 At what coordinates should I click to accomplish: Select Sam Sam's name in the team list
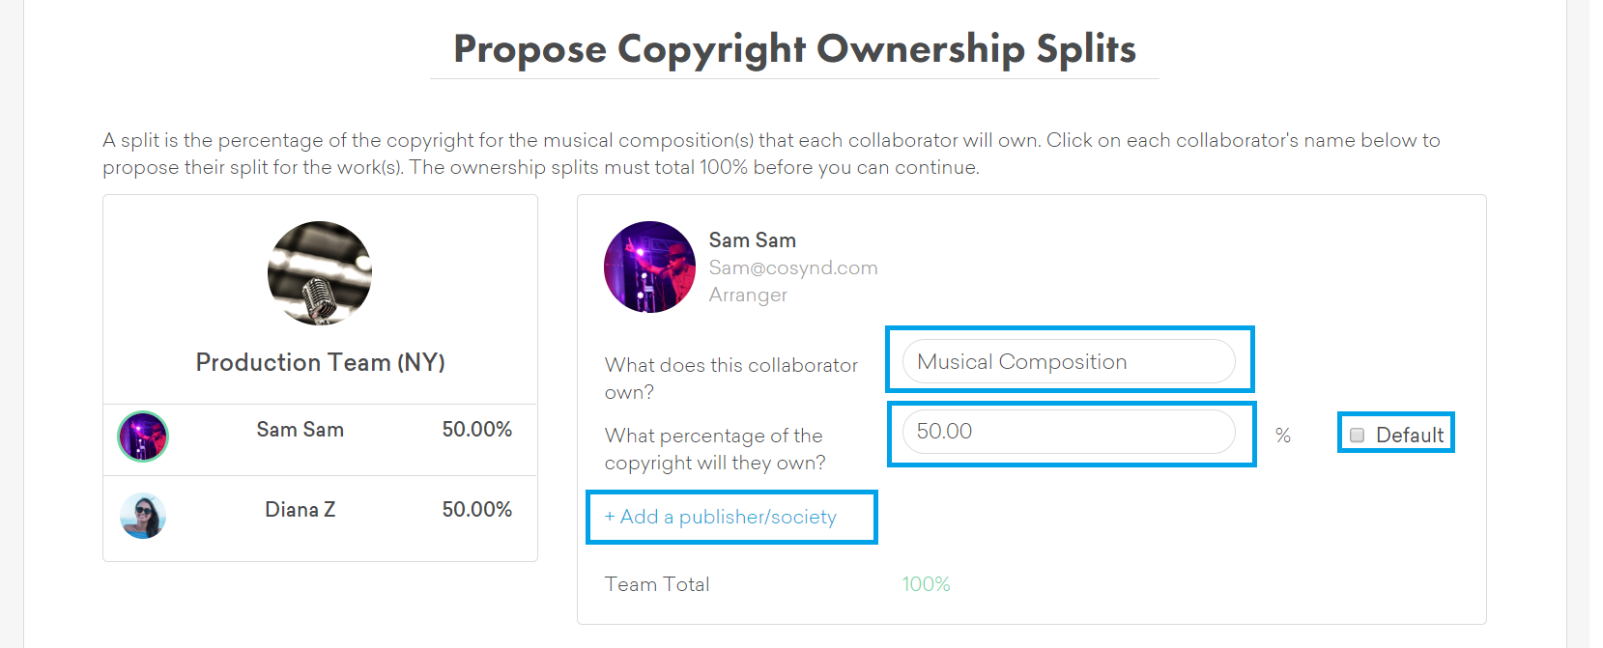tap(300, 430)
